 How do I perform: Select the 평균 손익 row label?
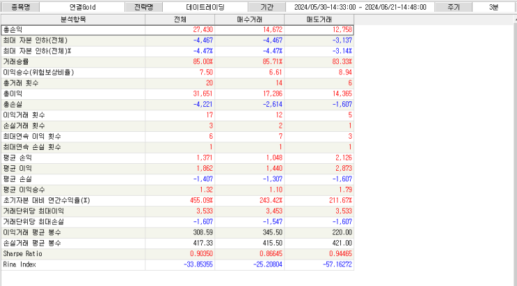(x=17, y=158)
